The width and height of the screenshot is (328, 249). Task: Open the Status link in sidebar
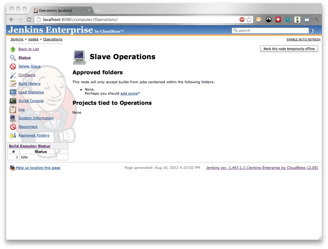coord(24,58)
